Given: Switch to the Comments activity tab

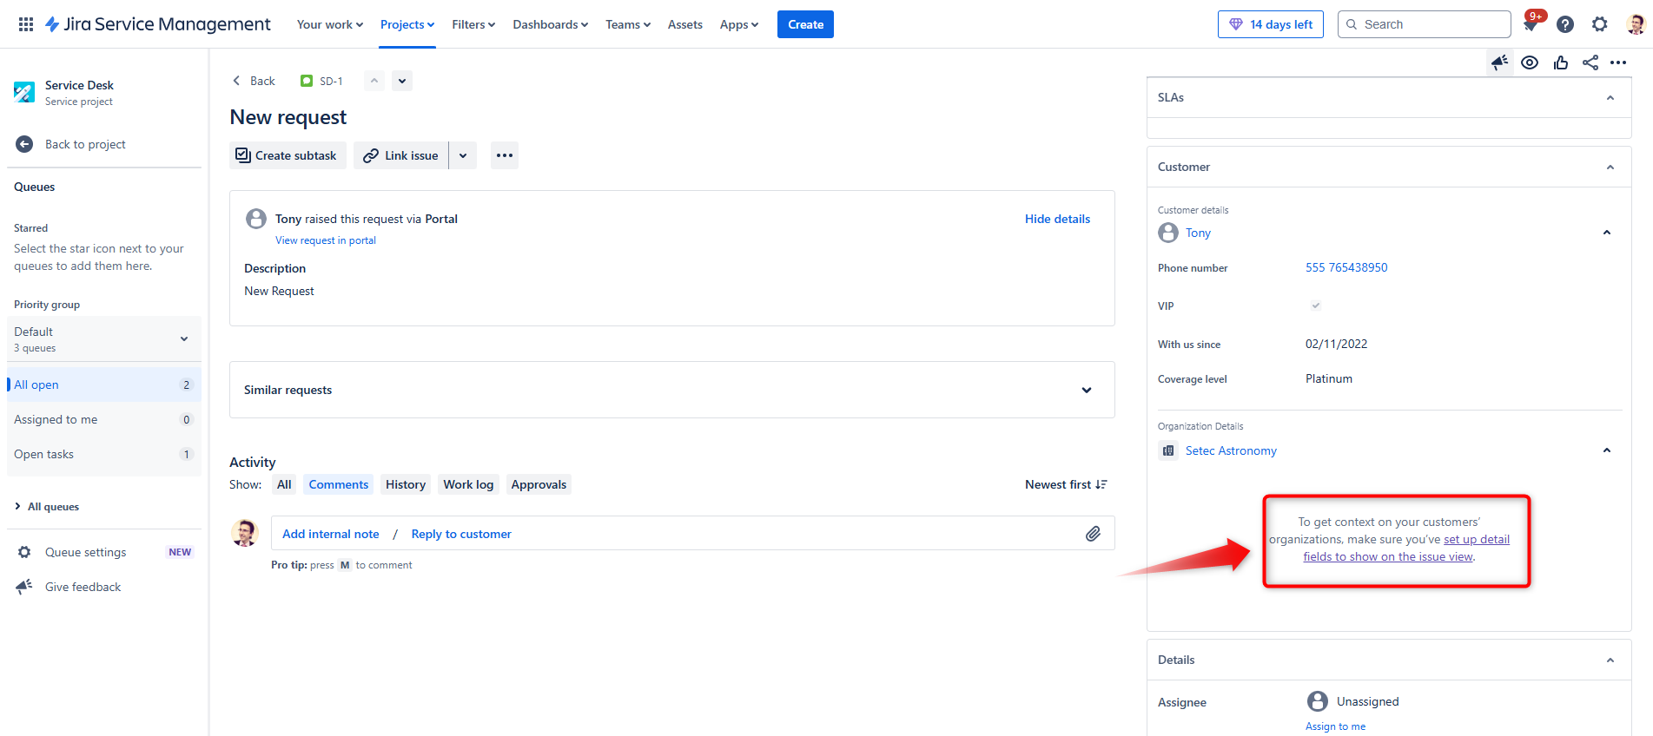Looking at the screenshot, I should 339,484.
